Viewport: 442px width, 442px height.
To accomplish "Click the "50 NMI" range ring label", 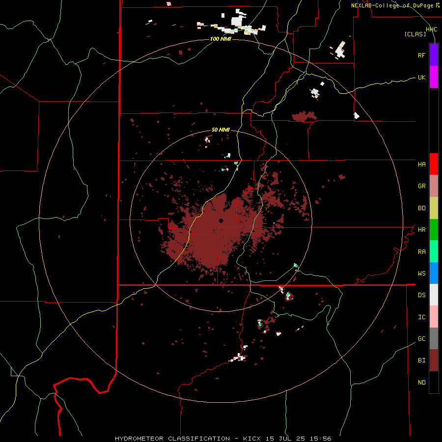I will 221,130.
